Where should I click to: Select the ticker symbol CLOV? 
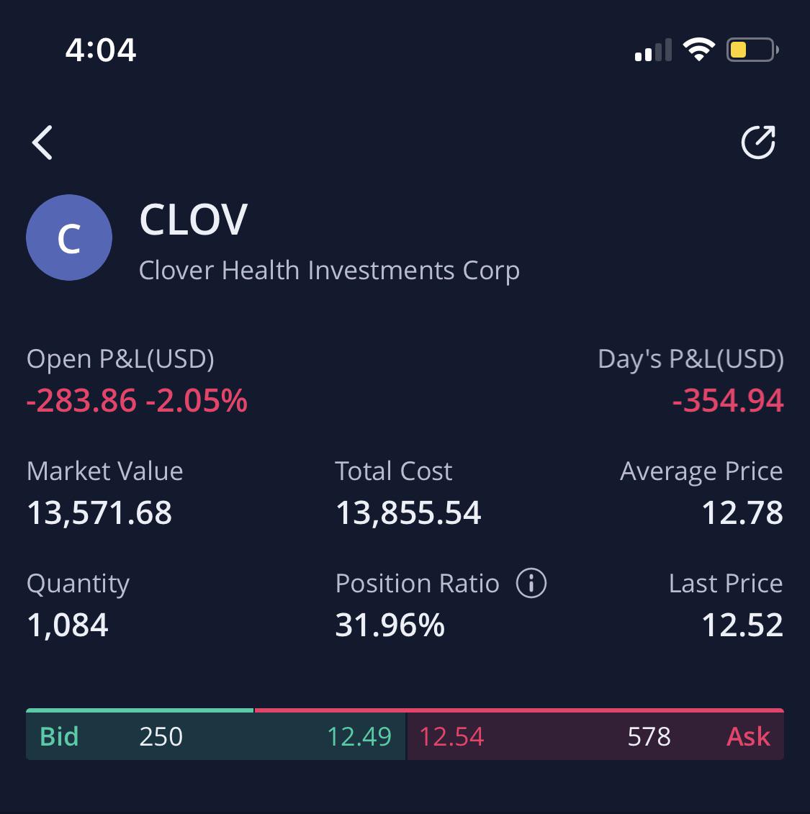(194, 220)
